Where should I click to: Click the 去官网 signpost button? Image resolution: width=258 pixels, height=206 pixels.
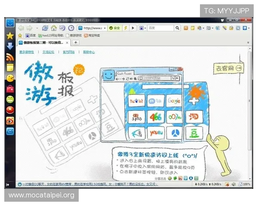pyautogui.click(x=229, y=68)
